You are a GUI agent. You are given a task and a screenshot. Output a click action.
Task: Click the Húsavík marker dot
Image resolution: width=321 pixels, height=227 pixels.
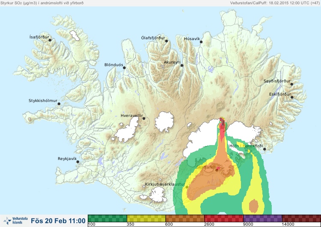[x=201, y=42]
